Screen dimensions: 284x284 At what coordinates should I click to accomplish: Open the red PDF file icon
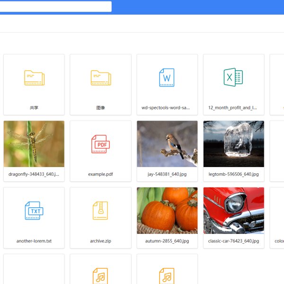(100, 144)
